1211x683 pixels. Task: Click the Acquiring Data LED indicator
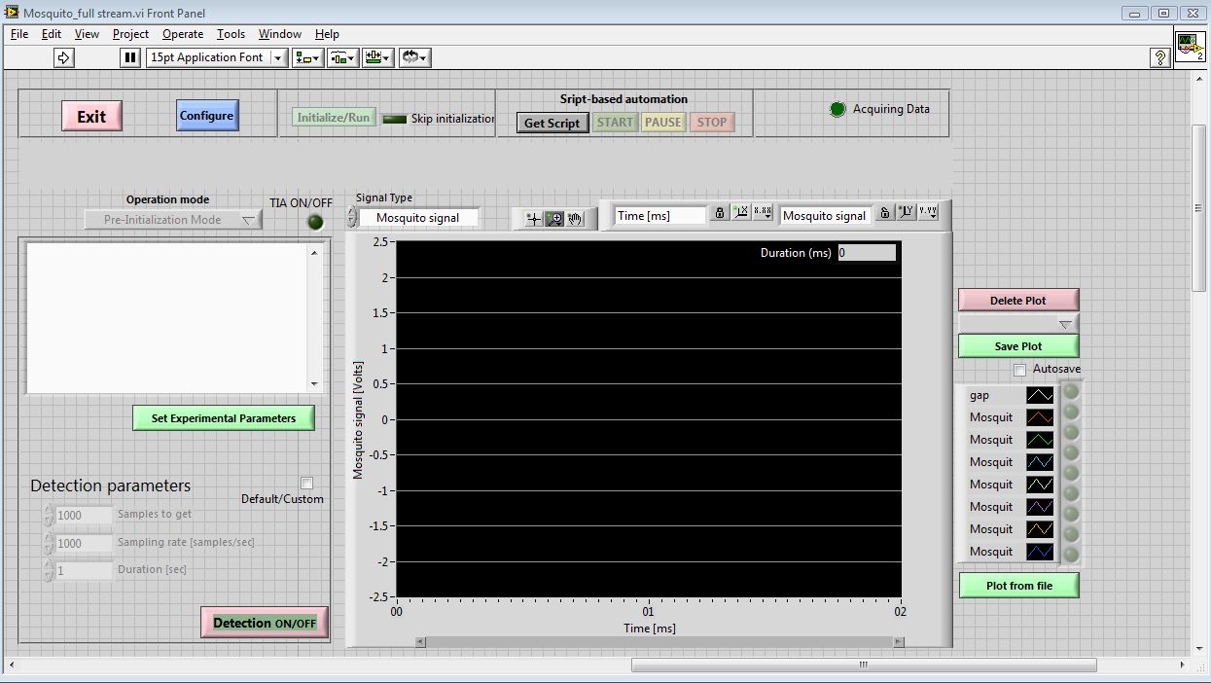(837, 110)
